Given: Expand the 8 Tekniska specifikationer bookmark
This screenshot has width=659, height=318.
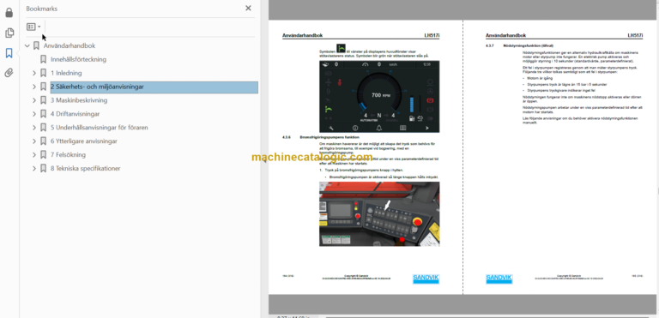Looking at the screenshot, I should click(34, 169).
